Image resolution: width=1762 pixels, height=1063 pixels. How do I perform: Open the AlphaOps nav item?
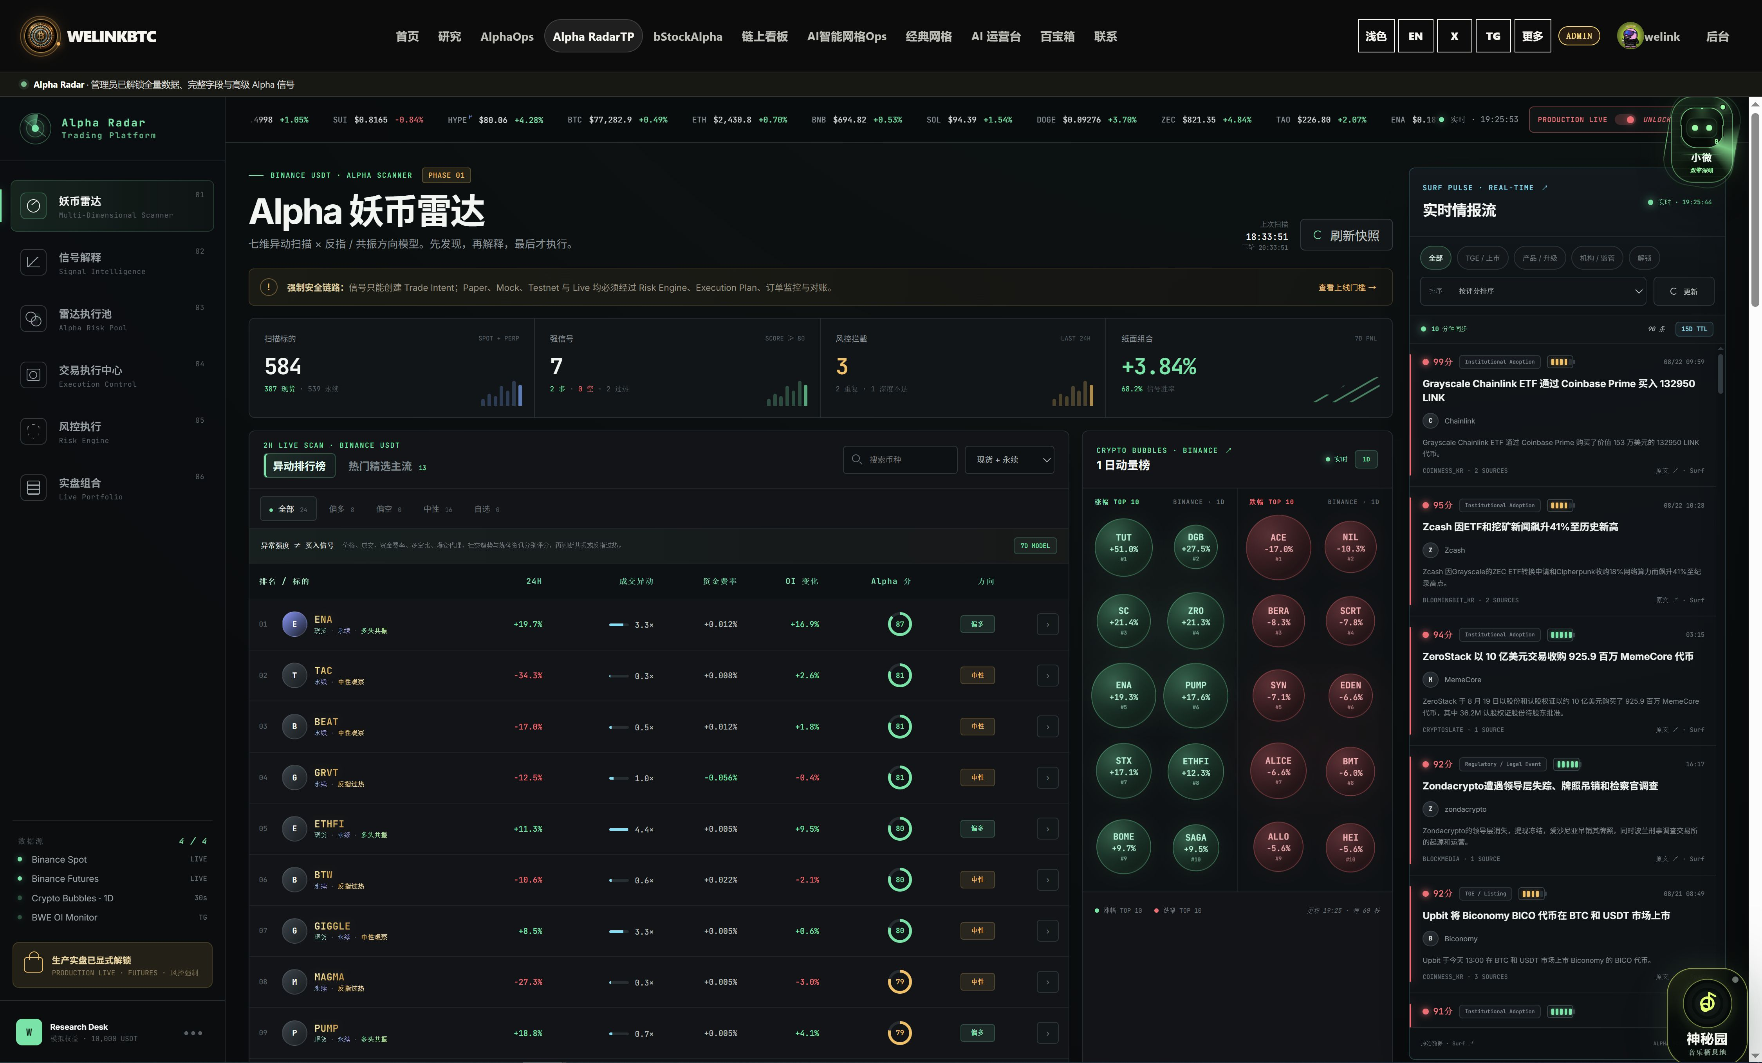click(507, 36)
